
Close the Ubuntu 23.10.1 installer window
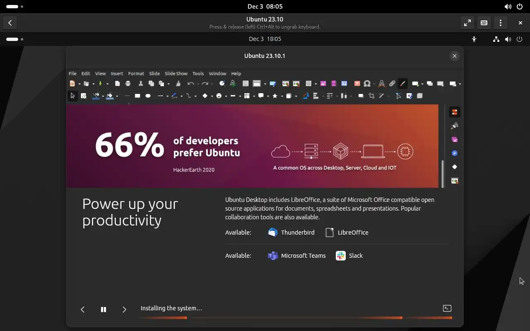(x=455, y=56)
